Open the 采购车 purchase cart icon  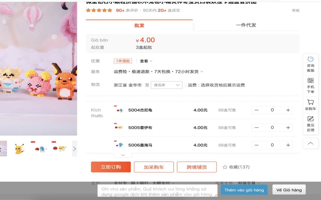pyautogui.click(x=310, y=104)
